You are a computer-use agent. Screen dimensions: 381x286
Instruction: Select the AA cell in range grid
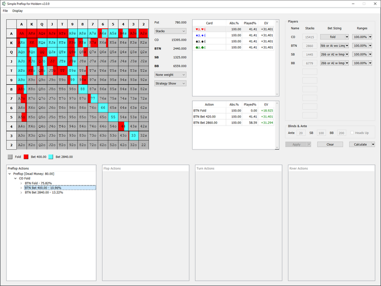click(x=22, y=34)
